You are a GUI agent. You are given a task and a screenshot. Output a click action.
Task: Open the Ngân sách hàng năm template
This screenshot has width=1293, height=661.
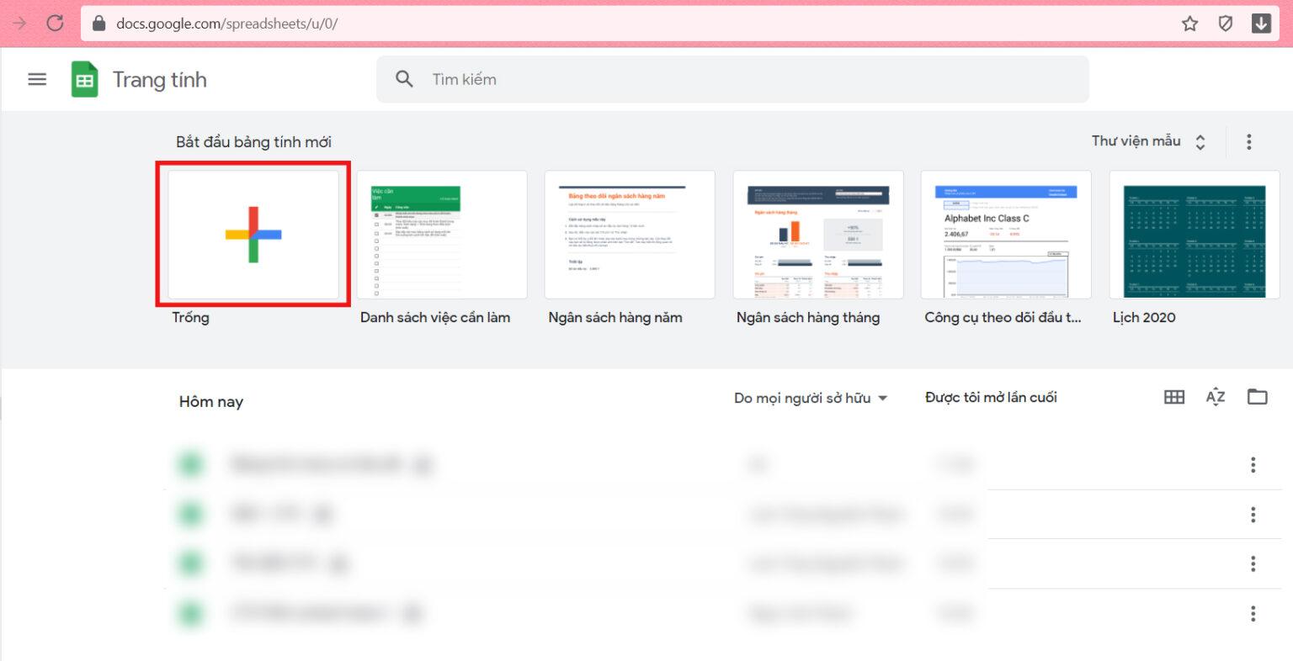click(x=630, y=235)
